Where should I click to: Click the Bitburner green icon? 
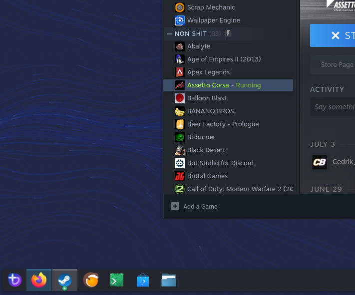tap(180, 137)
